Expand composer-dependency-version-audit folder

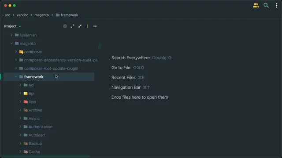click(x=16, y=60)
